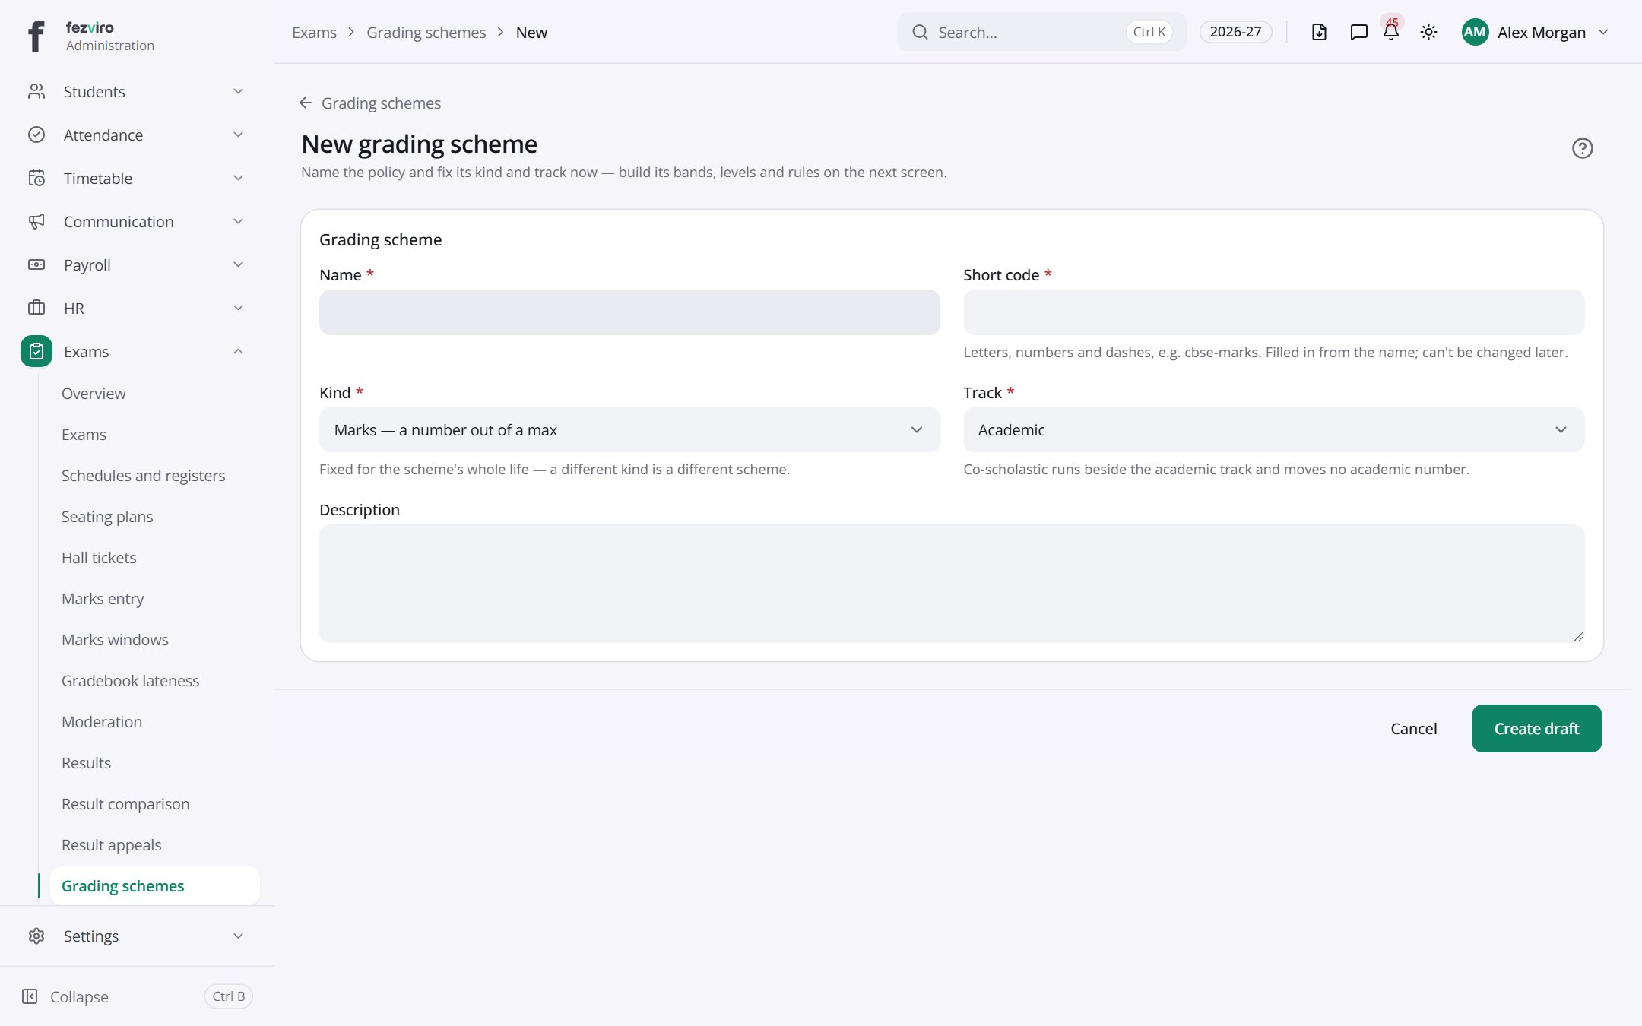Click the HR briefcase icon
Viewport: 1642px width, 1026px height.
coord(36,309)
